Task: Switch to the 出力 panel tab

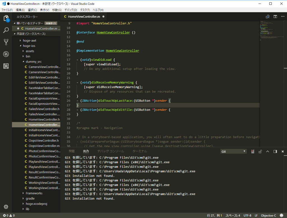Action: tap(86, 151)
